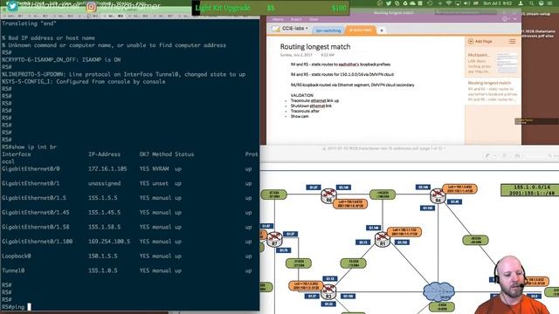Click the rotate icon in Preview's toolbar

tap(504, 155)
